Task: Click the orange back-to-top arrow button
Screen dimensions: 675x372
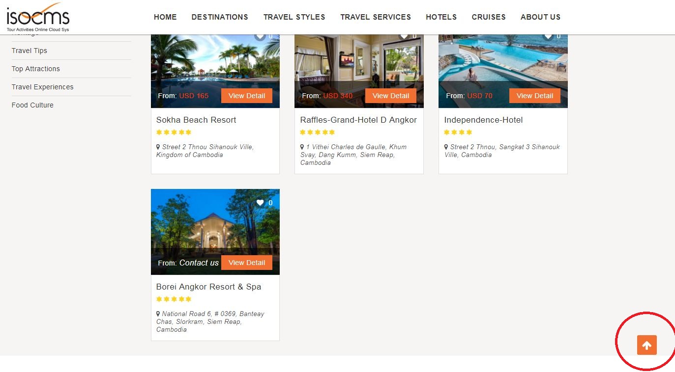Action: click(x=646, y=345)
